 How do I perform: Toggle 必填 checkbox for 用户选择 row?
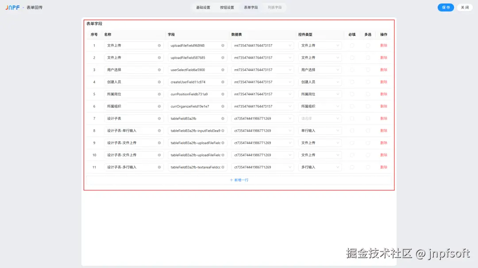(x=352, y=70)
